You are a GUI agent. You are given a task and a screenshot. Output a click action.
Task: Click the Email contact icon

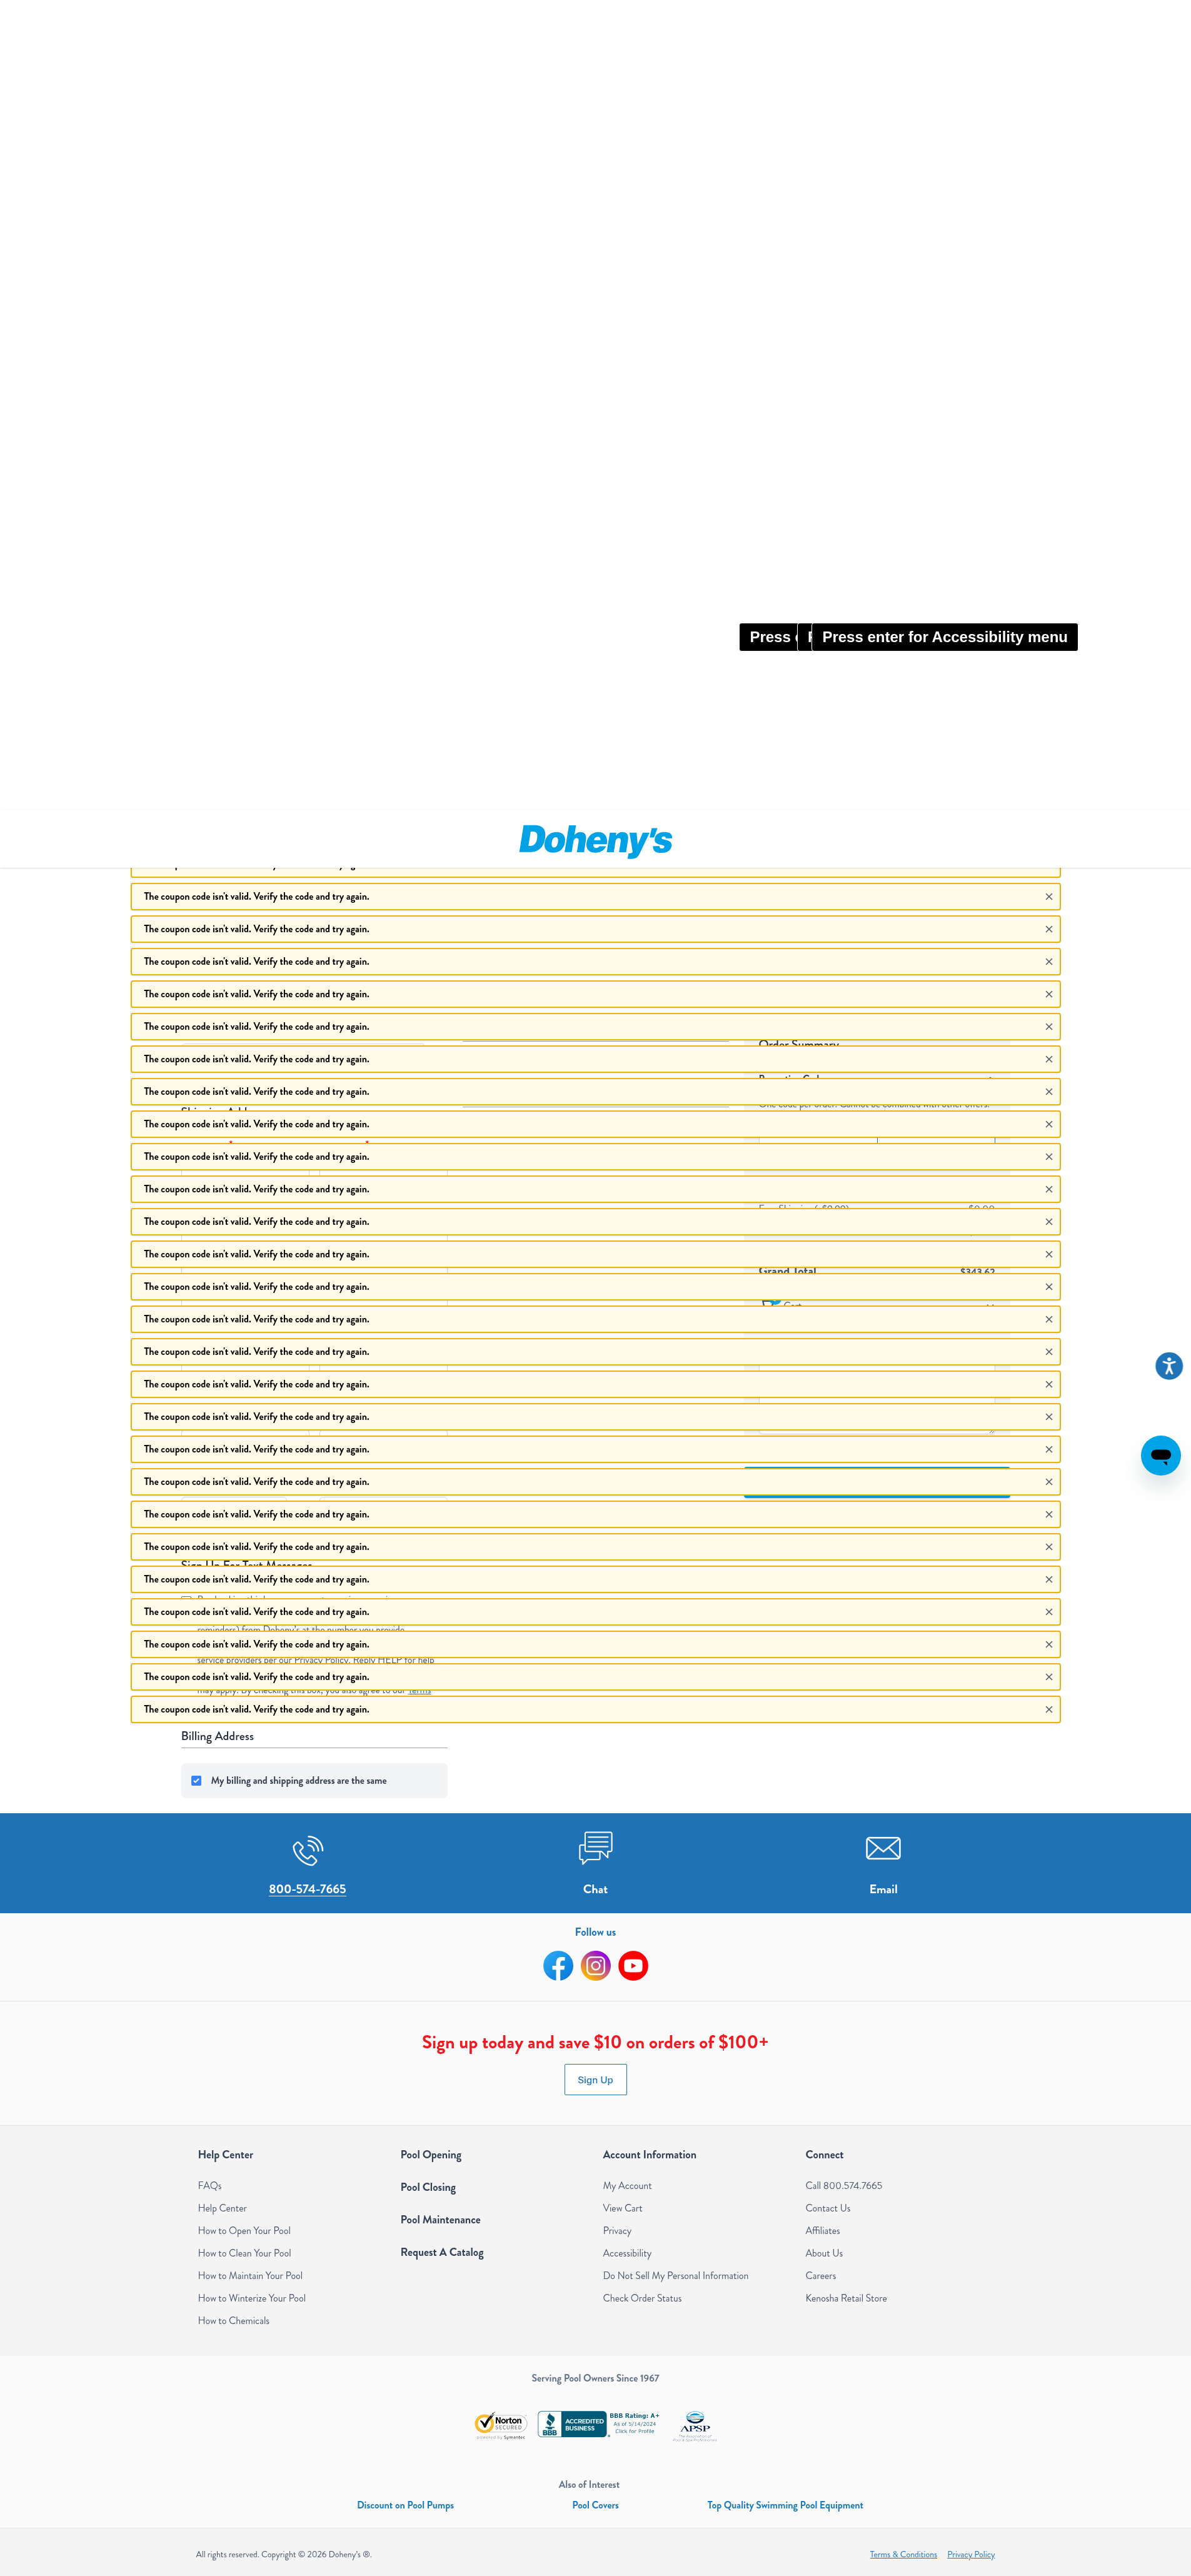[x=883, y=1849]
